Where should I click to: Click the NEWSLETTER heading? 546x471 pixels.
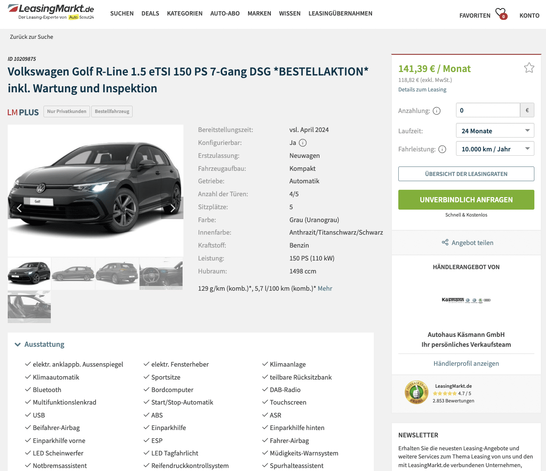418,435
